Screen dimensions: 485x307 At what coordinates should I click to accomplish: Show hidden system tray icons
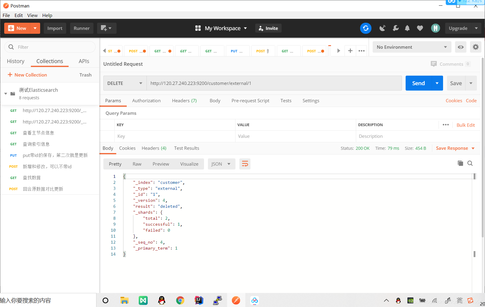tap(386, 300)
